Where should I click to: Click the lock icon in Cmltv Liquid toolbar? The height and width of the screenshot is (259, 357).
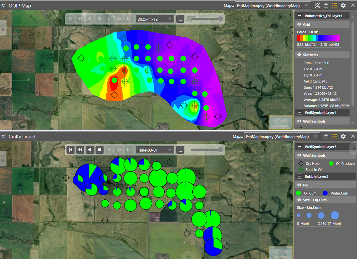(x=326, y=136)
